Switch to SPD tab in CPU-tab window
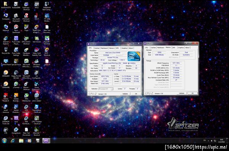 pos(117,48)
